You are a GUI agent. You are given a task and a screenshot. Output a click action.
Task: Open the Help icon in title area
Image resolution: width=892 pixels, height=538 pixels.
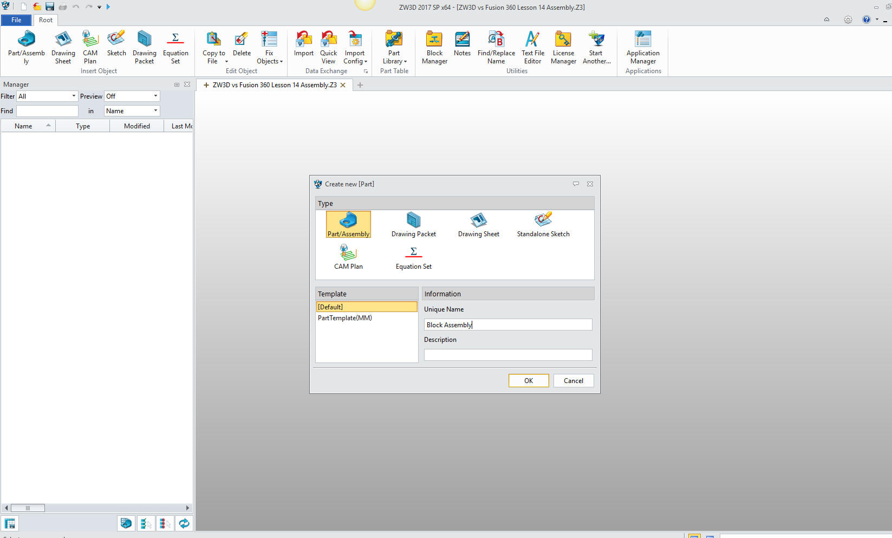tap(867, 20)
